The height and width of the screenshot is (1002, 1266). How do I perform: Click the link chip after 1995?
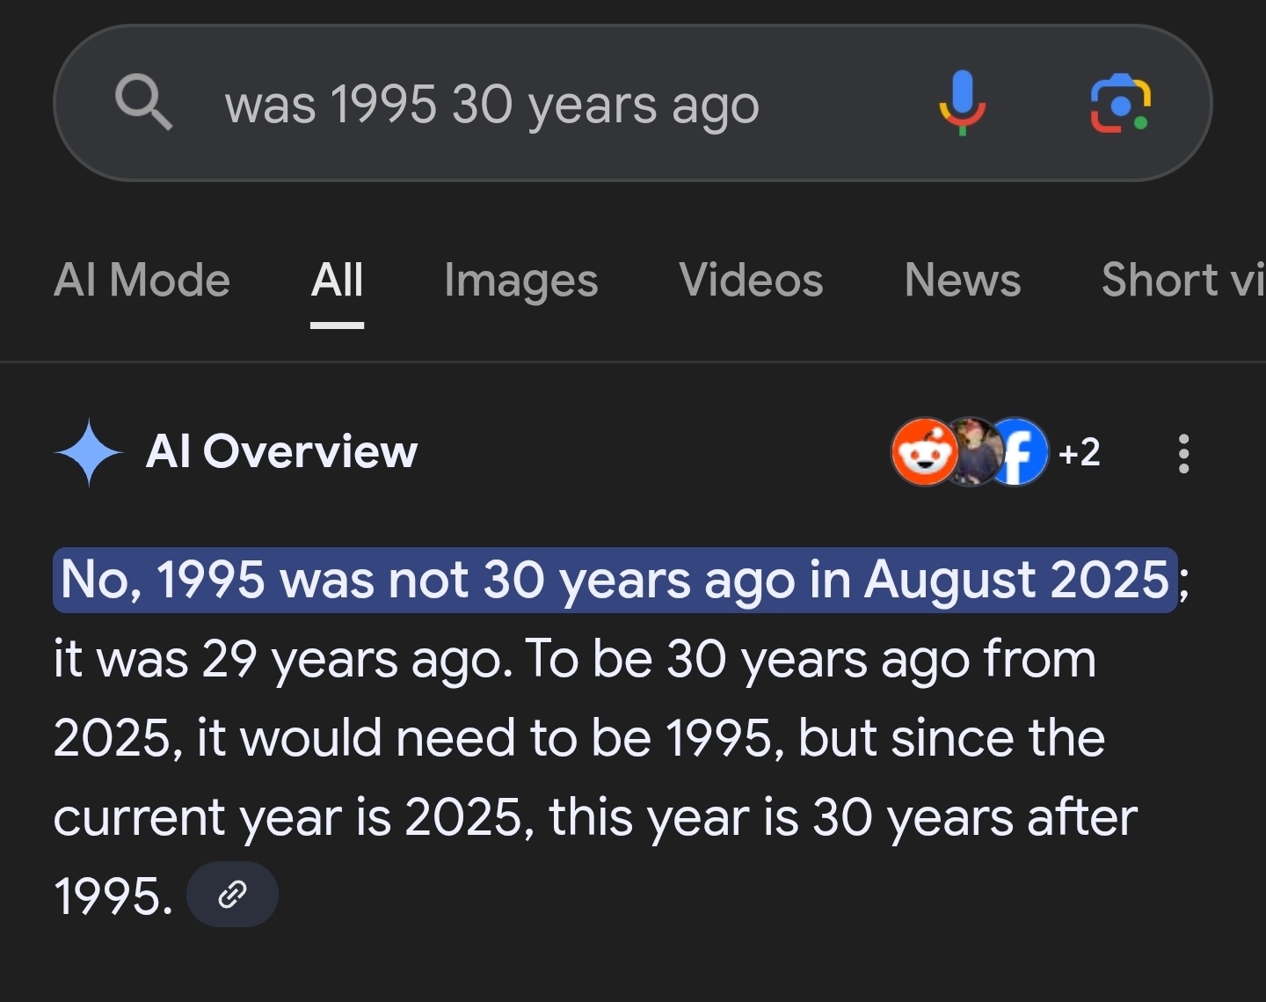tap(232, 895)
